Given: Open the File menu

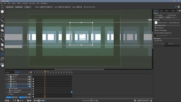Looking at the screenshot, I should click(x=1, y=3).
